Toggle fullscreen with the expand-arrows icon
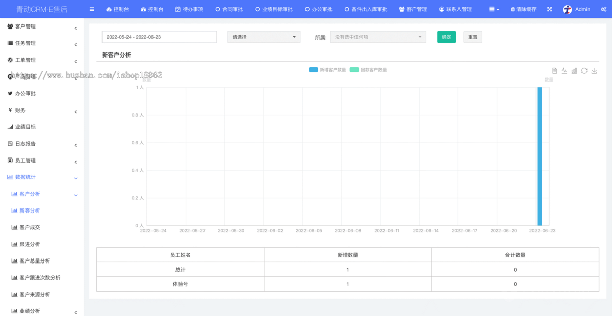The image size is (612, 316). point(549,9)
